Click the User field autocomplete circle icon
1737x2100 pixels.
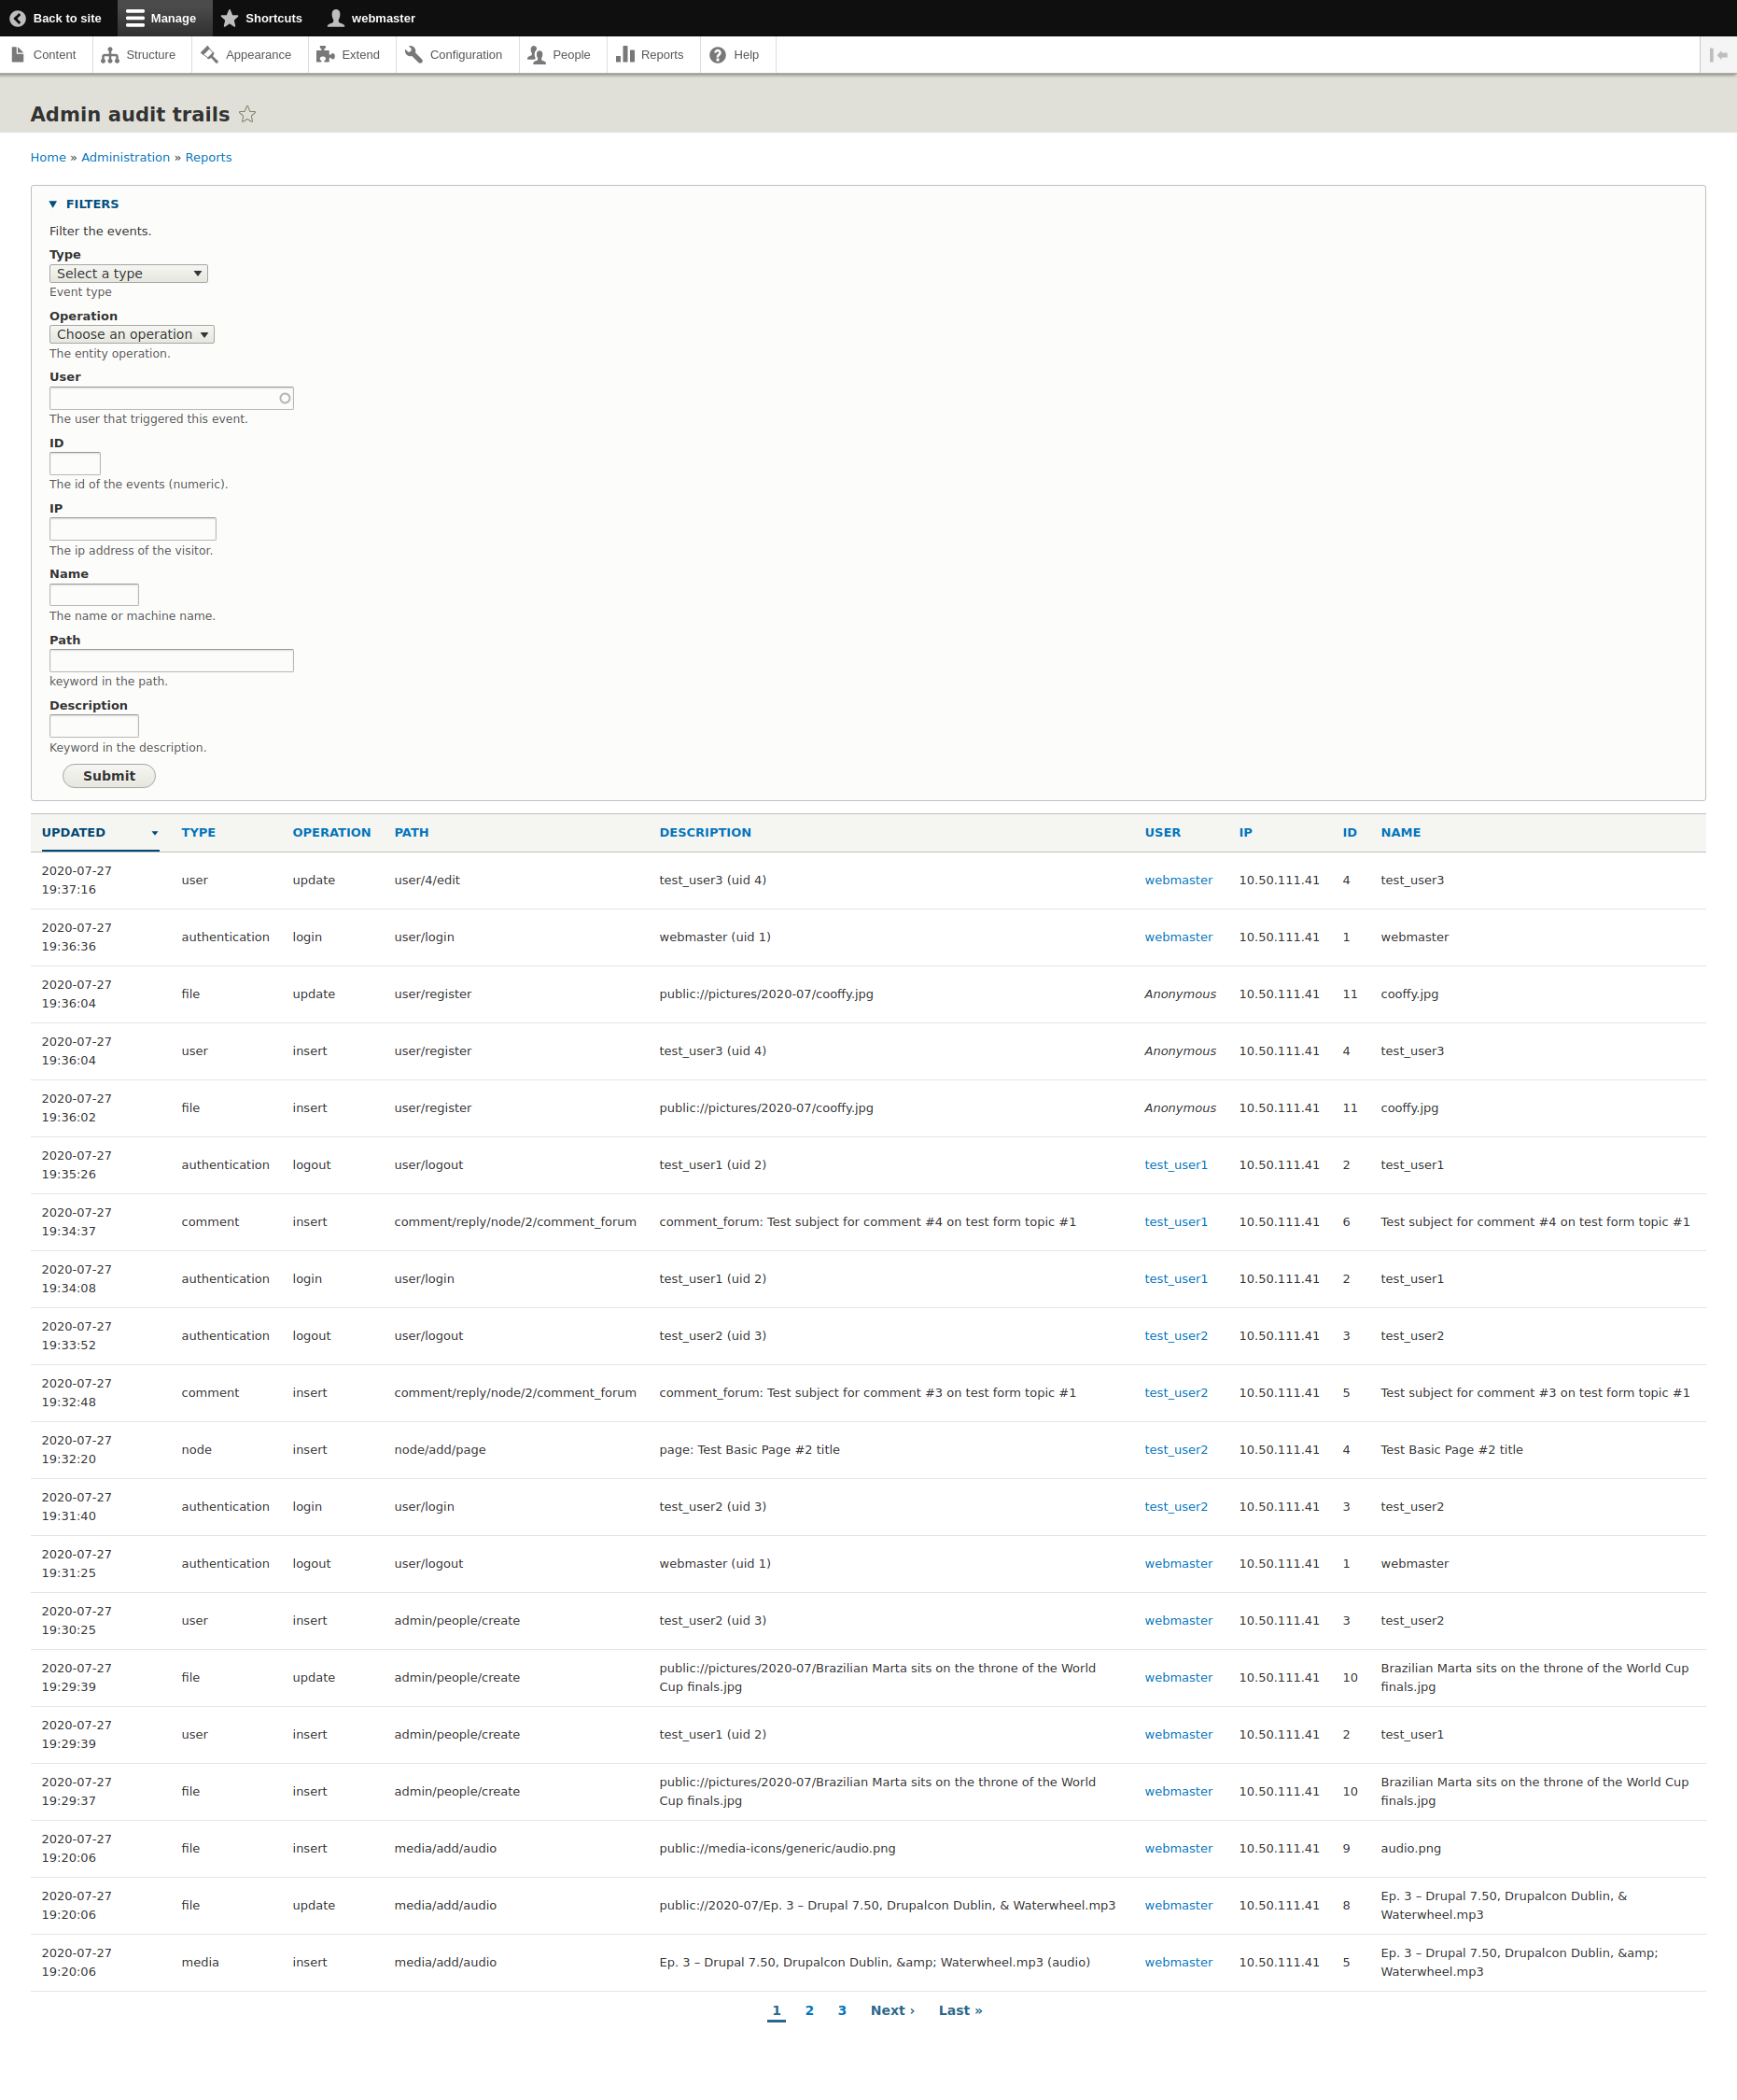point(285,398)
